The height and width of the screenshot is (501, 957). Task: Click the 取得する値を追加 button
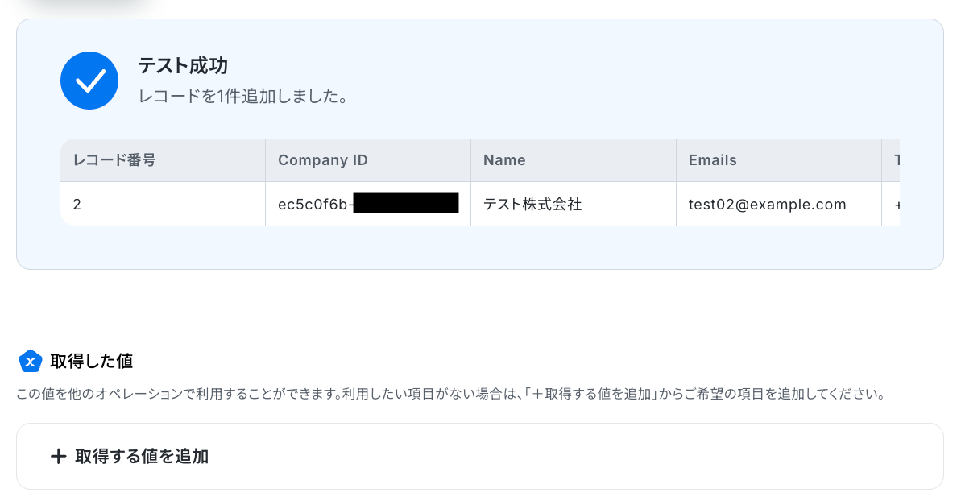(x=480, y=457)
